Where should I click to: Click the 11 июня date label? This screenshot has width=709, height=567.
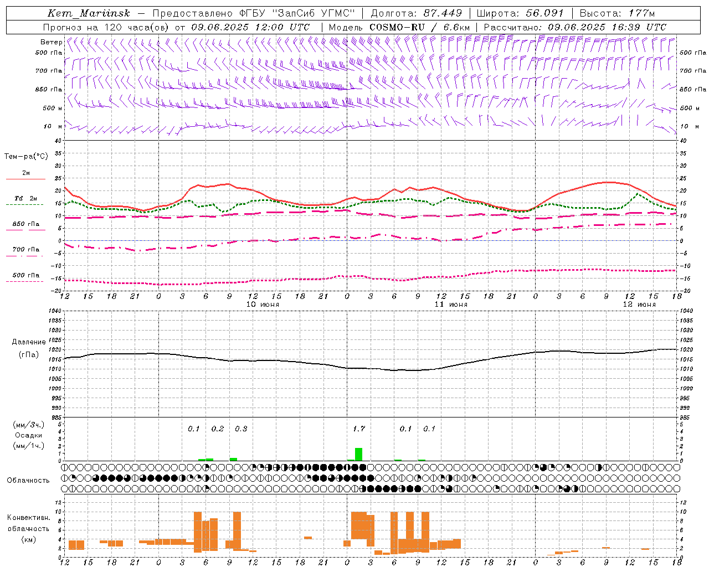450,305
